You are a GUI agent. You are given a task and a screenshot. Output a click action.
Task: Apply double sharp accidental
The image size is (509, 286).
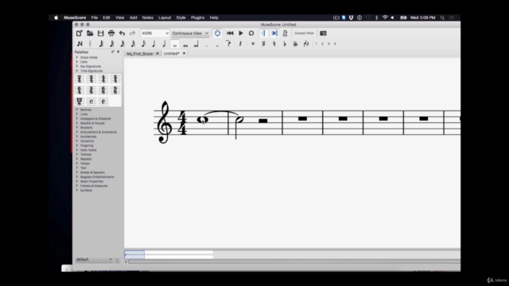tap(253, 44)
